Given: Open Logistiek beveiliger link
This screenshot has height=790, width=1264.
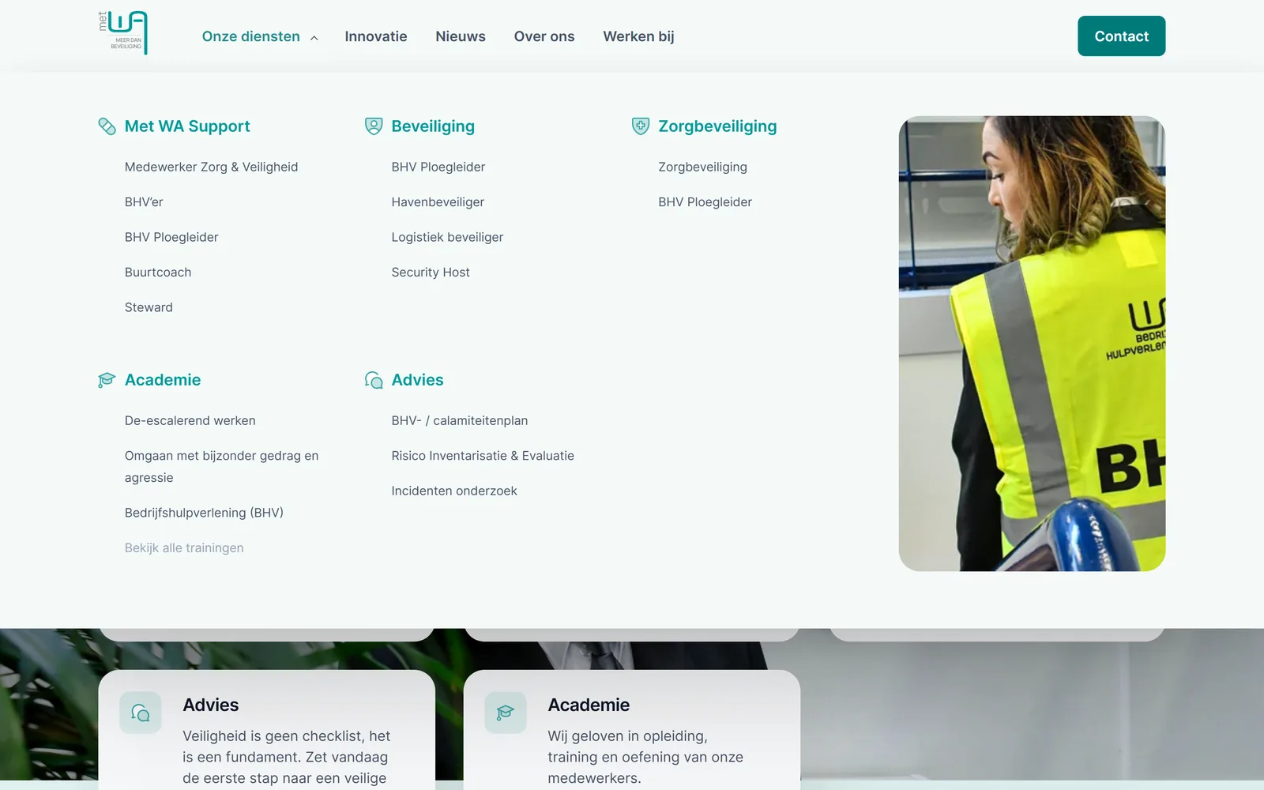Looking at the screenshot, I should [447, 237].
